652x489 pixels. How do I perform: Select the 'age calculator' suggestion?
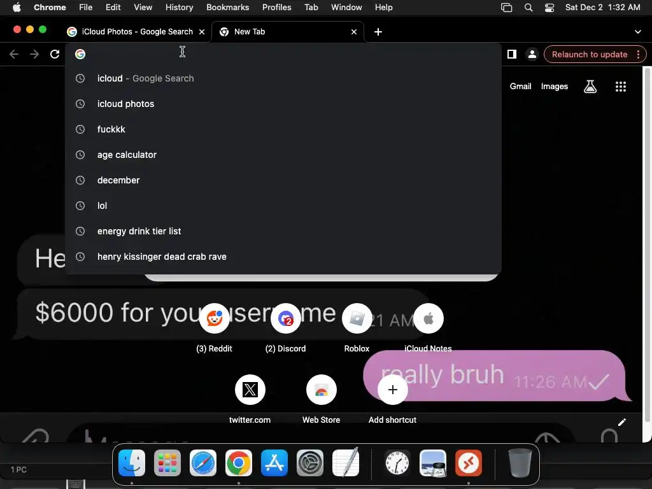pos(283,155)
